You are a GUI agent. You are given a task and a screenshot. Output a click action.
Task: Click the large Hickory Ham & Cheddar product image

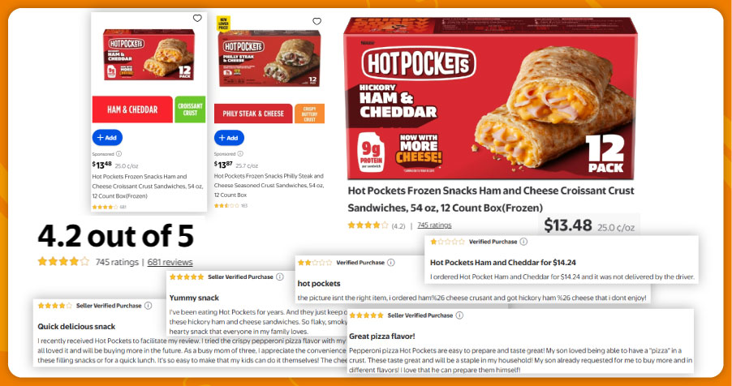point(490,98)
